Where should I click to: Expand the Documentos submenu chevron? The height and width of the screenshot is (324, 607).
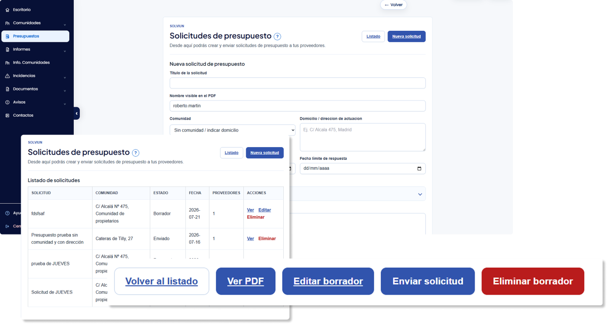65,90
